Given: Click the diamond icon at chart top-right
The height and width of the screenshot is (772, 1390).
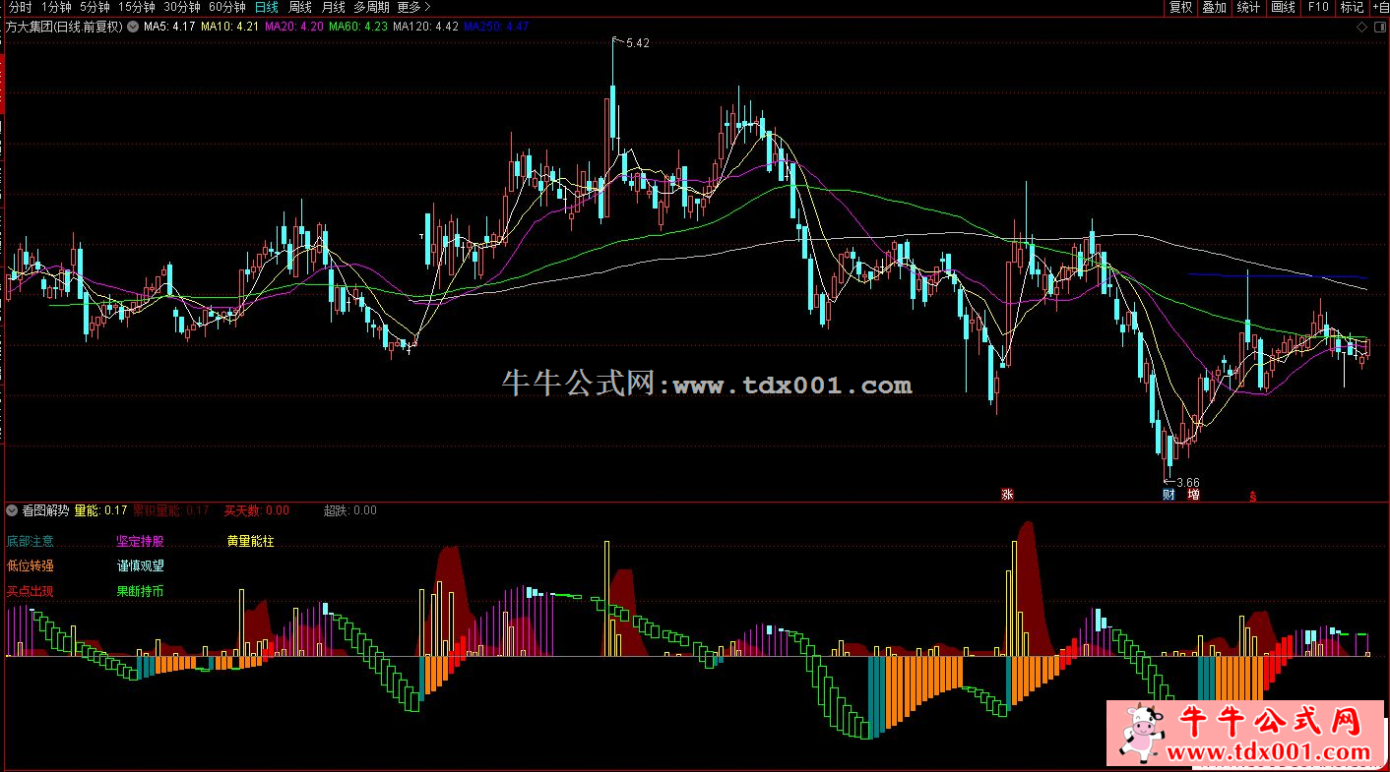Looking at the screenshot, I should [1361, 28].
